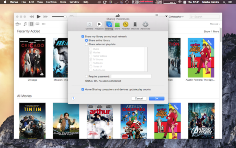Select the Tintin movie poster
236x148 pixels.
pos(33,121)
